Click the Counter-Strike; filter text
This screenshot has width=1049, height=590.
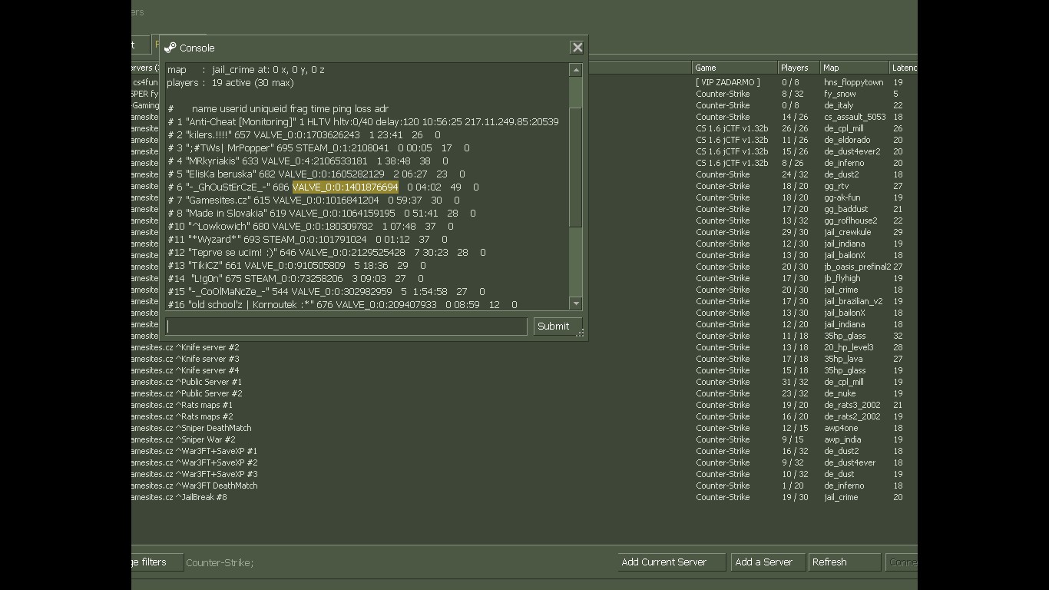coord(220,562)
